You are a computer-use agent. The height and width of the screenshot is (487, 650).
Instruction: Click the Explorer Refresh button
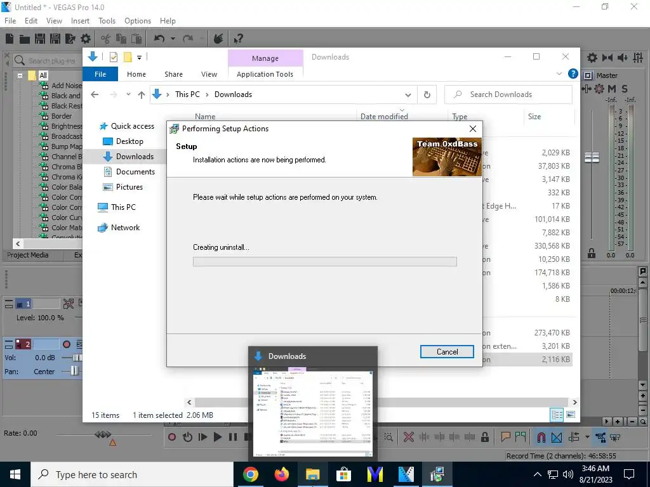tap(427, 95)
